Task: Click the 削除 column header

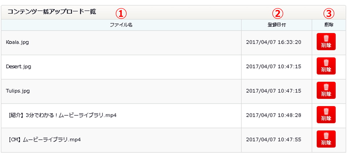Action: [329, 25]
